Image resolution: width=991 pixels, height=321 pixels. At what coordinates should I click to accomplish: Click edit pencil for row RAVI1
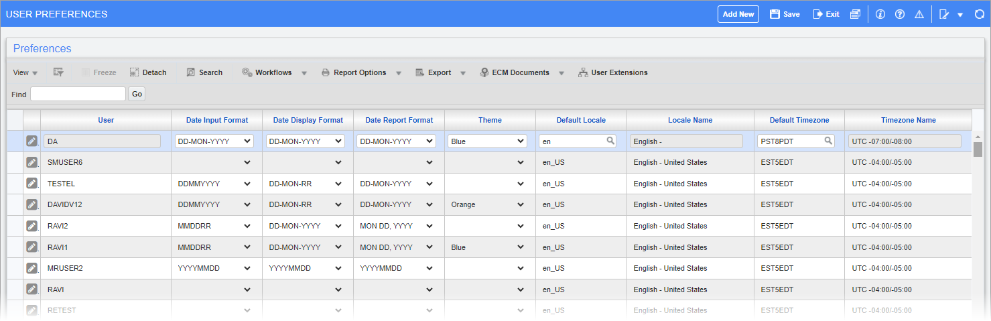[31, 247]
